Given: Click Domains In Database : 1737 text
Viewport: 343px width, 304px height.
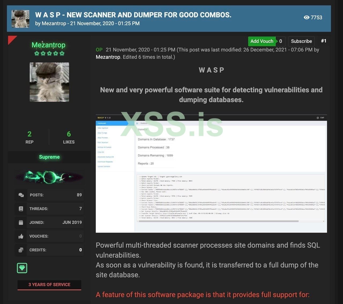Looking at the screenshot, I should [156, 139].
